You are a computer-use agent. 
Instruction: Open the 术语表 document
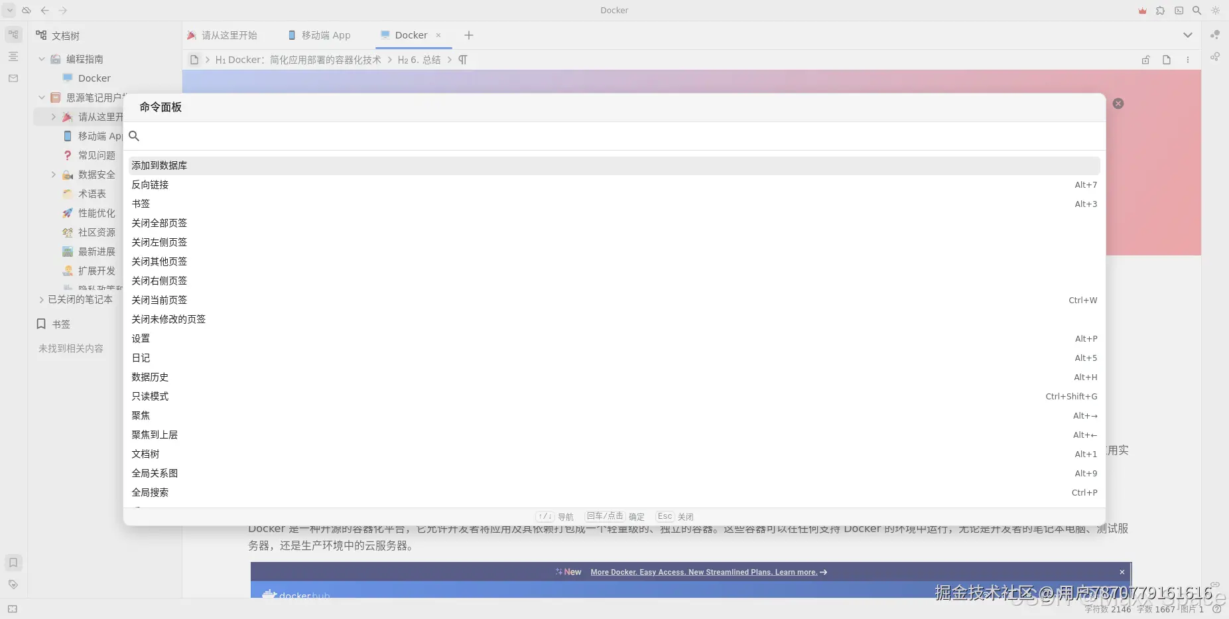[92, 194]
